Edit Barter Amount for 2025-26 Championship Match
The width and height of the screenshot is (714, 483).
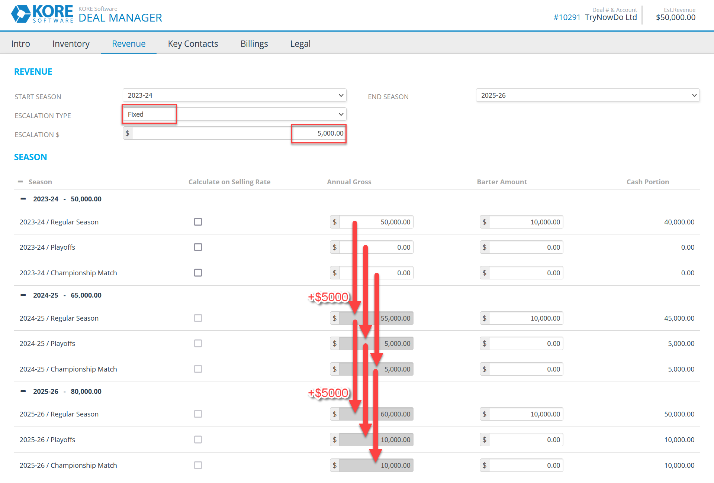(526, 465)
